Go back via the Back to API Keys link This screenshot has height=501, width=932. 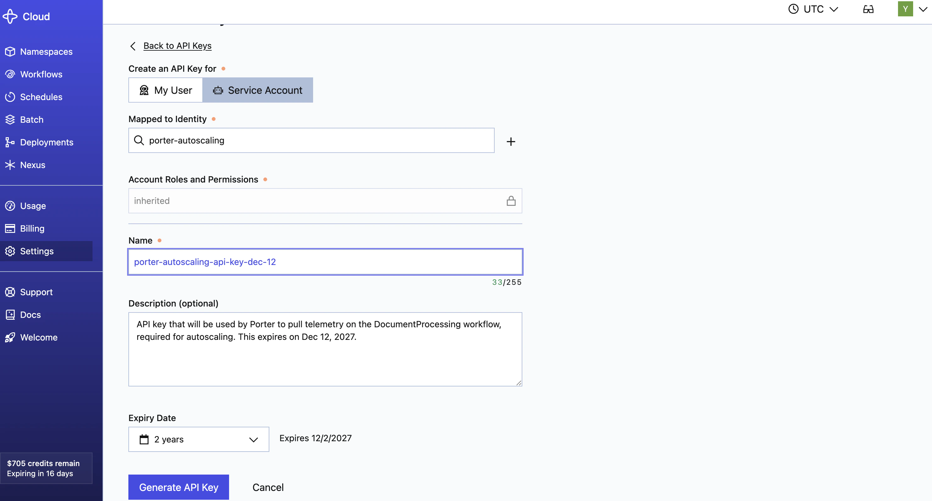pos(177,46)
